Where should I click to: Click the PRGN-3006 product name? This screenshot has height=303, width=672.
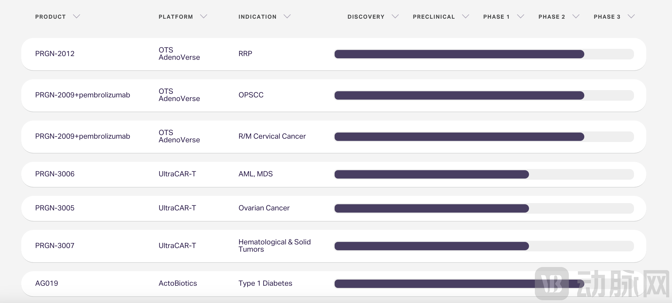[55, 174]
